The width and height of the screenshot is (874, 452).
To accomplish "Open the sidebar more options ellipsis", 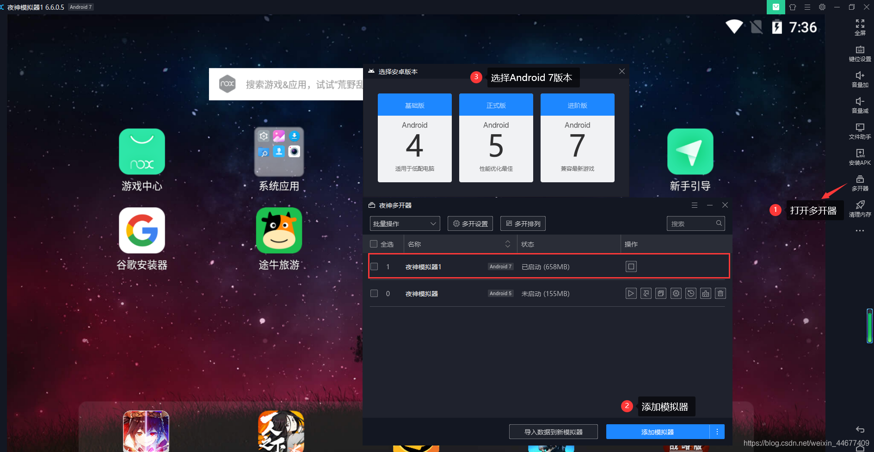I will (860, 230).
